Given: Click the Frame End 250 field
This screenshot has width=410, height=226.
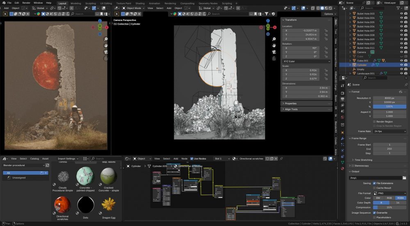Looking at the screenshot, I should click(x=389, y=149).
